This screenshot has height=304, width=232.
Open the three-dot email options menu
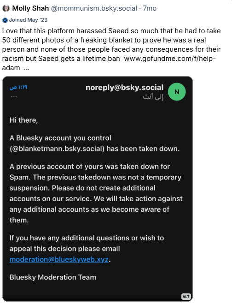tap(14, 96)
